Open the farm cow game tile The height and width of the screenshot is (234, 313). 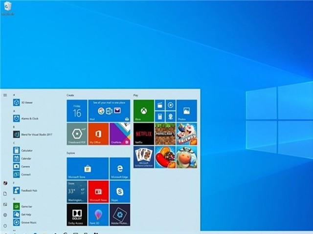(x=187, y=157)
